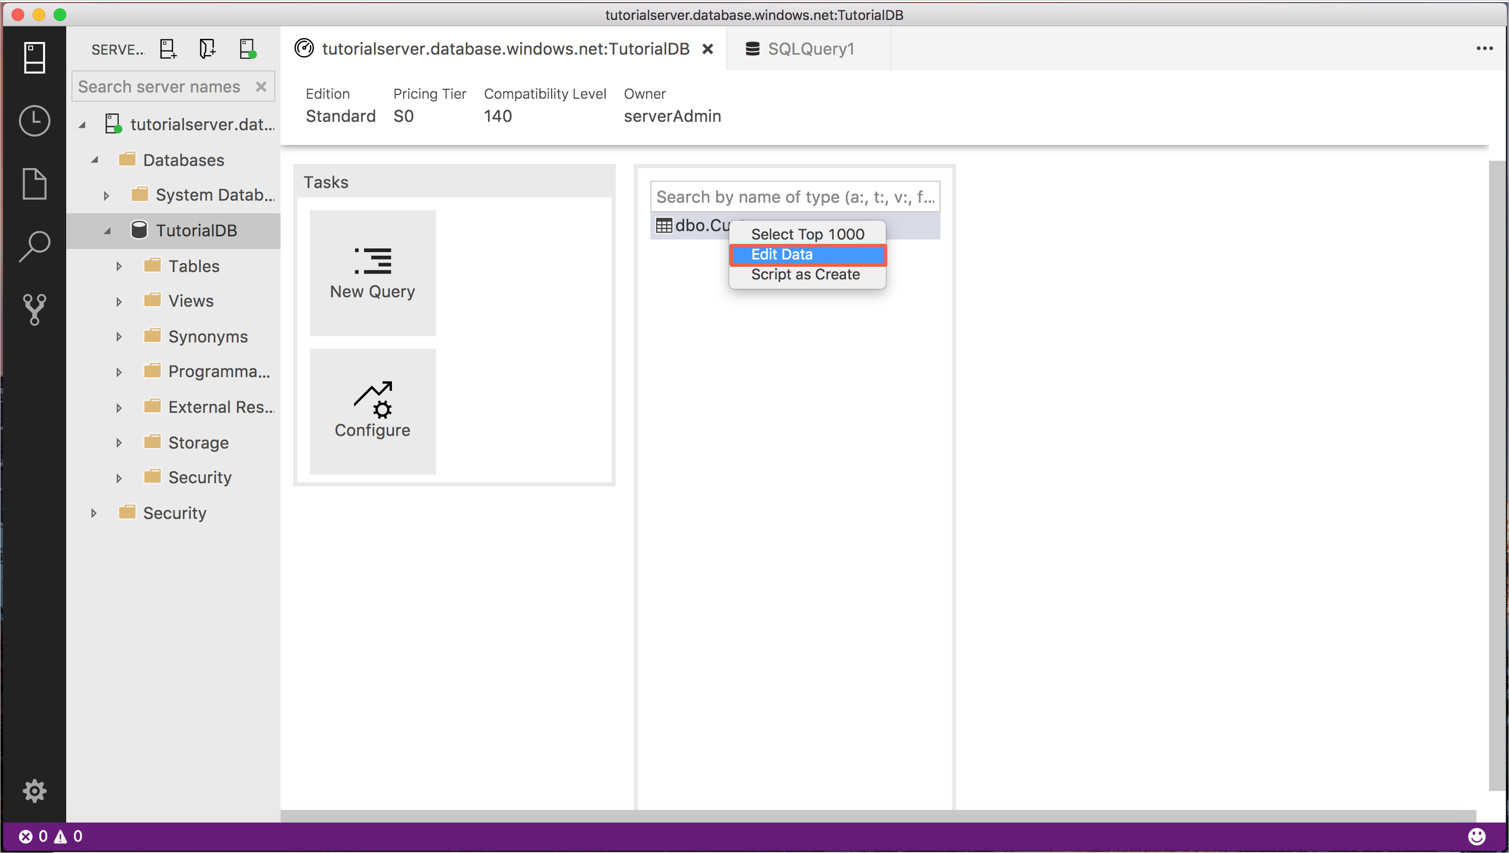Click the server connections panel icon
The height and width of the screenshot is (853, 1509).
coord(33,58)
